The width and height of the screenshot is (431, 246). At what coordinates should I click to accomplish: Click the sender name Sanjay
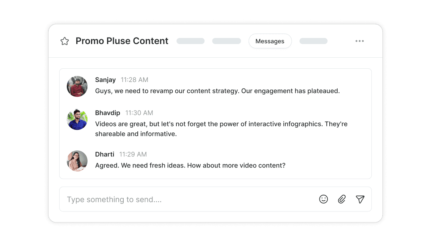point(105,80)
